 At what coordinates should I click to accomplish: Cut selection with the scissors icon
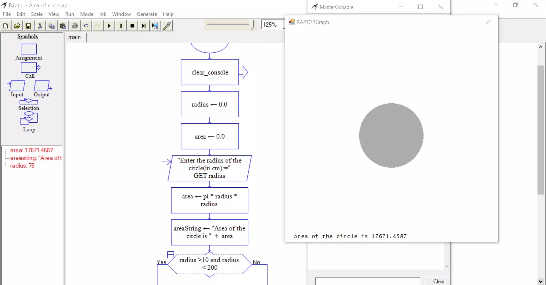[x=40, y=26]
